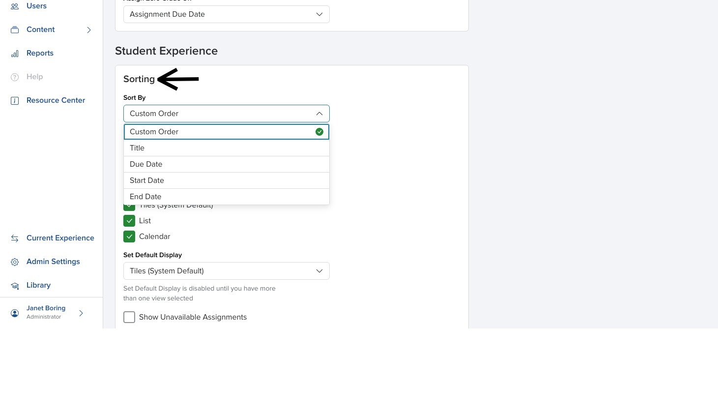
Task: Click the Janet Boring profile avatar icon
Action: (15, 313)
